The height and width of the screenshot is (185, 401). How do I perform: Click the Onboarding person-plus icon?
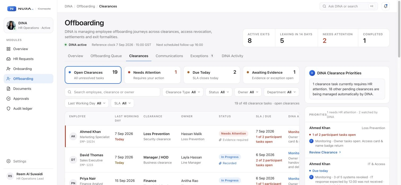(x=8, y=69)
